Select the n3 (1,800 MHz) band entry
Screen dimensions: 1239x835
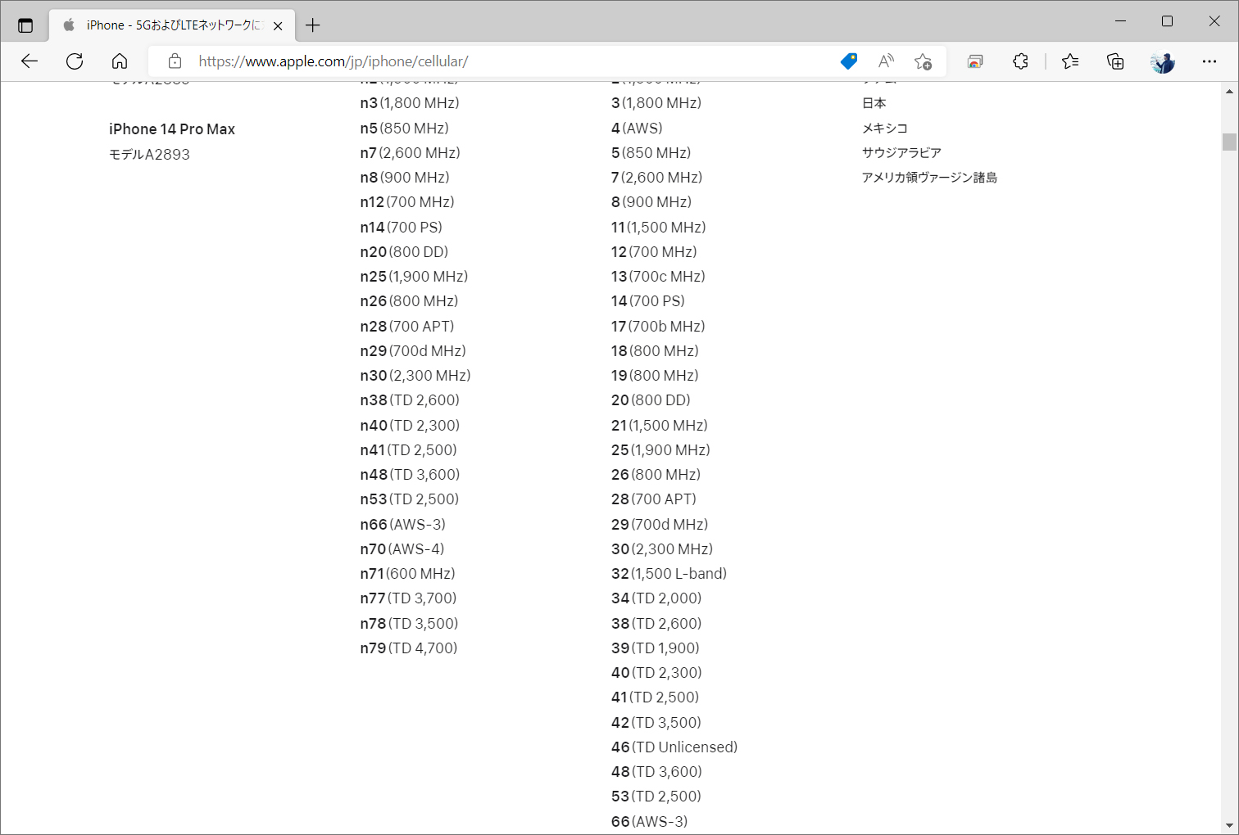click(x=410, y=103)
